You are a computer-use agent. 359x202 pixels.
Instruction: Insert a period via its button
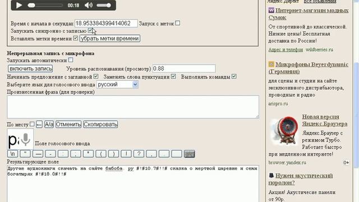pos(164,154)
